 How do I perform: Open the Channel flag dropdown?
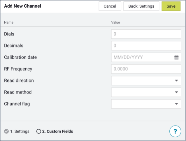pyautogui.click(x=176, y=104)
